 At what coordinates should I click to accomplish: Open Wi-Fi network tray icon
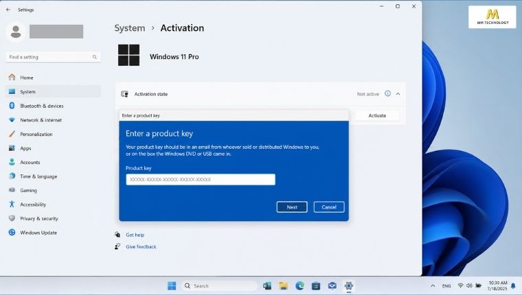460,285
